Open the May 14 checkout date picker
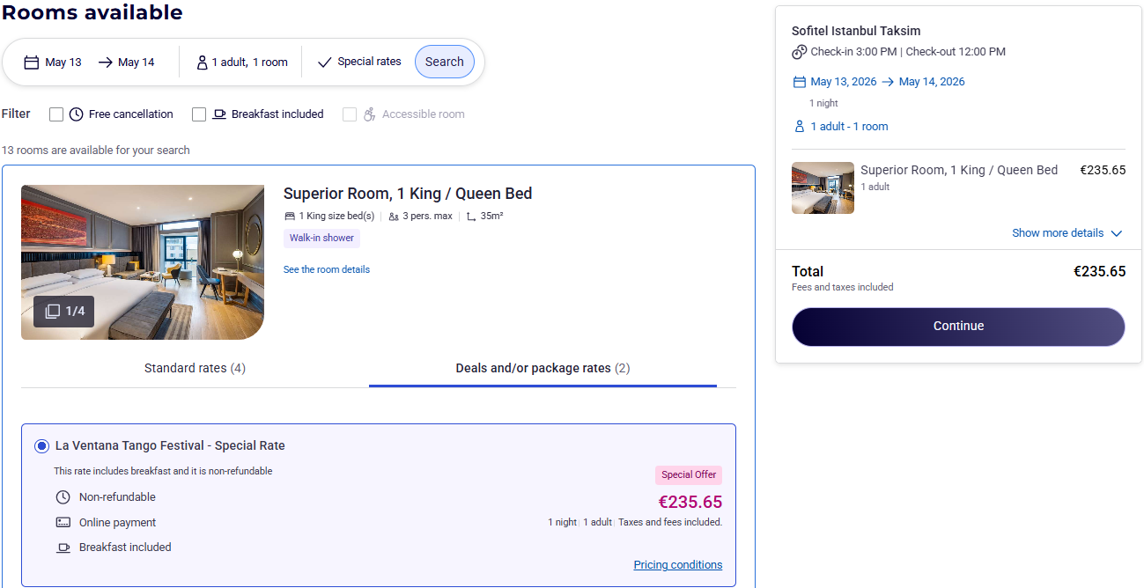The image size is (1144, 588). tap(127, 62)
